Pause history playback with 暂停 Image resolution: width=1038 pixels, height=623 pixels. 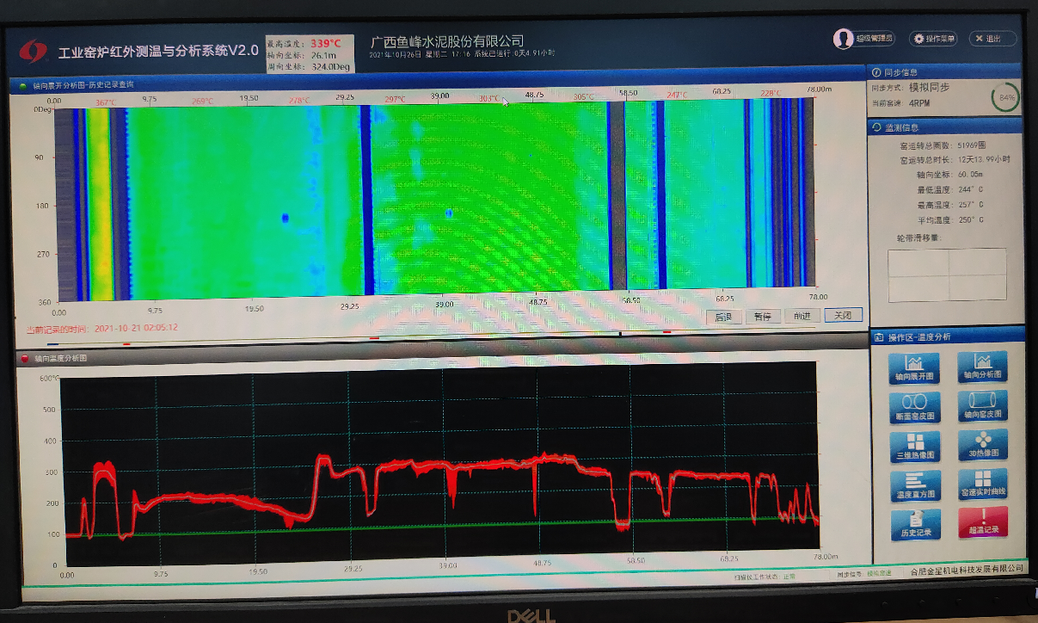764,316
